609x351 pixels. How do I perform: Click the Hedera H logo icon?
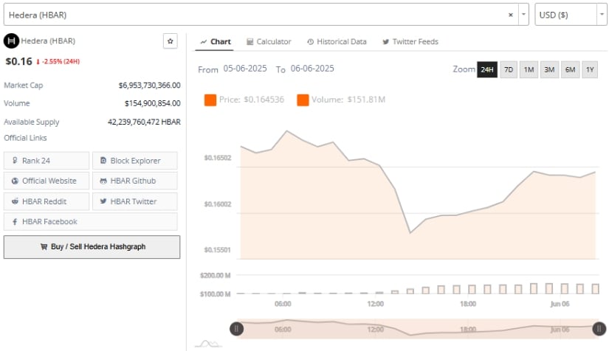tap(11, 41)
